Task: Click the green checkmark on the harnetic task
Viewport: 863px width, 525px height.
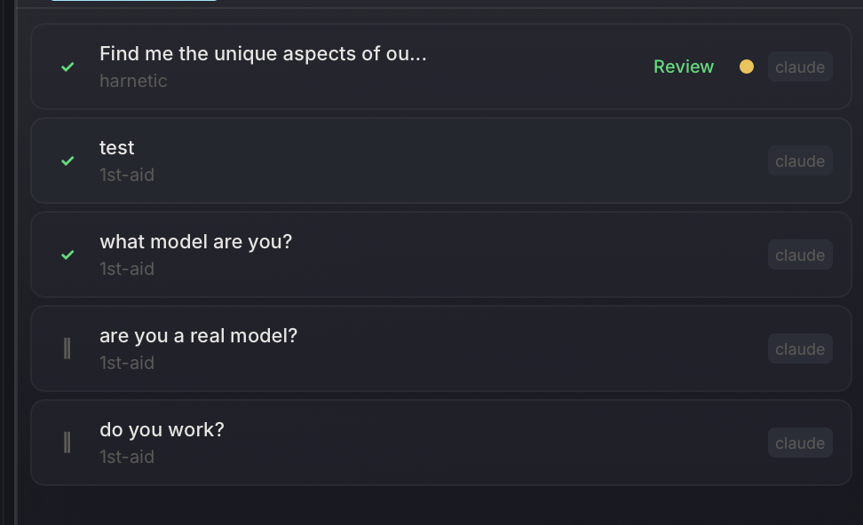Action: click(67, 67)
